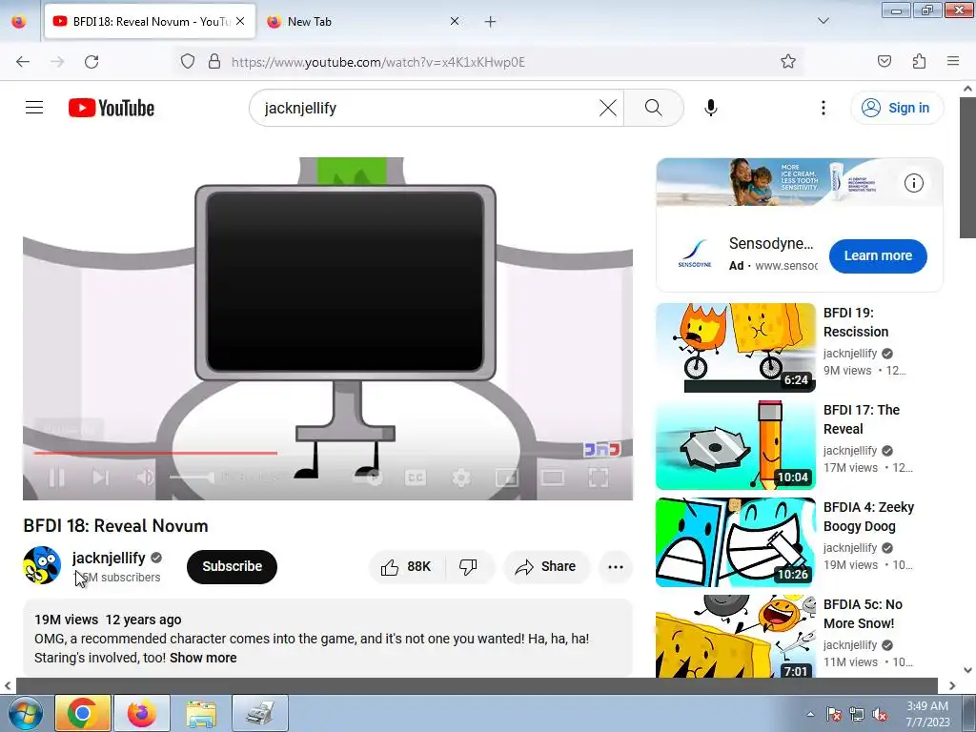The height and width of the screenshot is (732, 976).
Task: Click the search magnifier button
Action: 654,108
